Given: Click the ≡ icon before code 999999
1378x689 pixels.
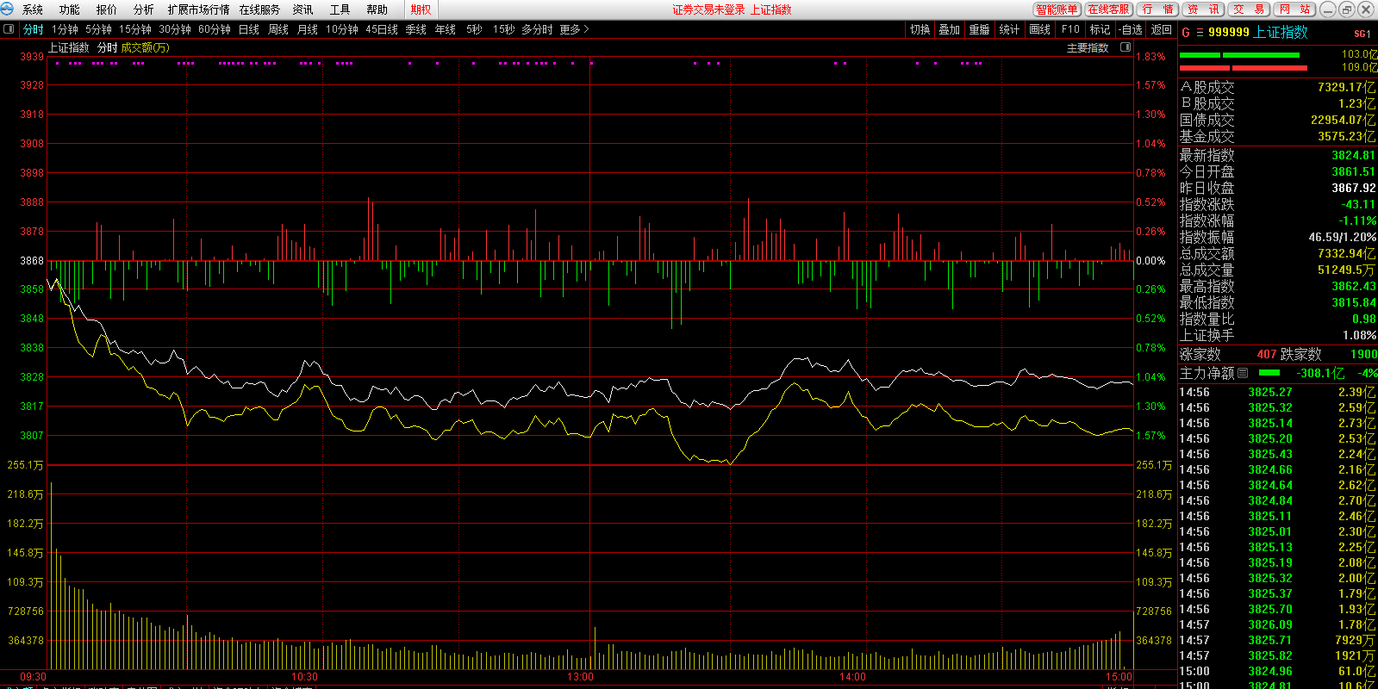Looking at the screenshot, I should (1200, 33).
